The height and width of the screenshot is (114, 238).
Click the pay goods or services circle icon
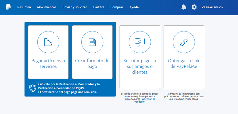pos(48,42)
